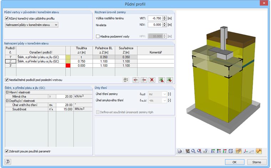This screenshot has width=271, height=168.
Task: Click the Komentář cell in row 1'
Action: click(x=156, y=57)
